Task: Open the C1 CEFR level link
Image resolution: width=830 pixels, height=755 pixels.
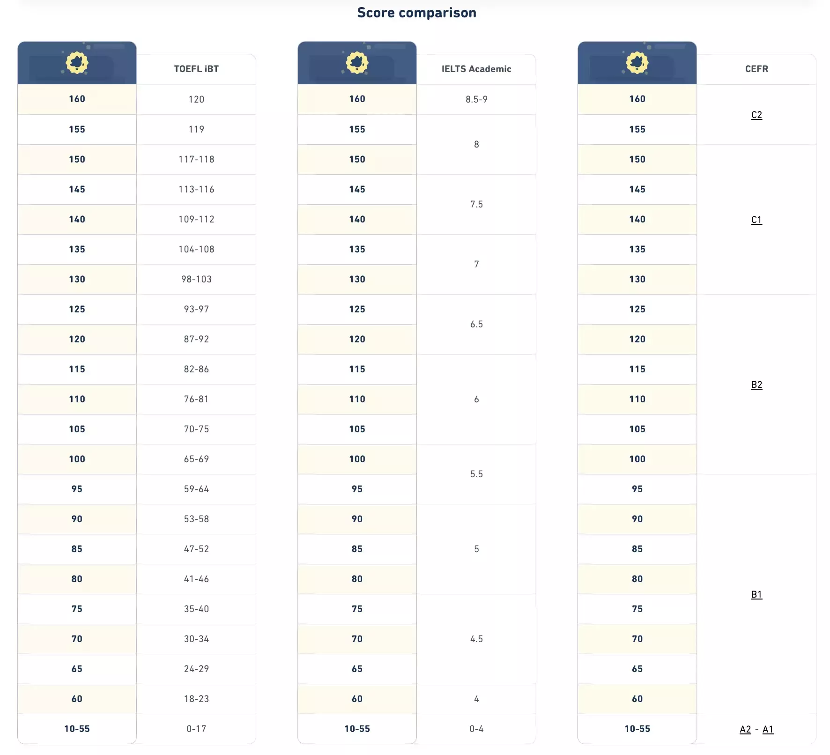Action: tap(756, 220)
